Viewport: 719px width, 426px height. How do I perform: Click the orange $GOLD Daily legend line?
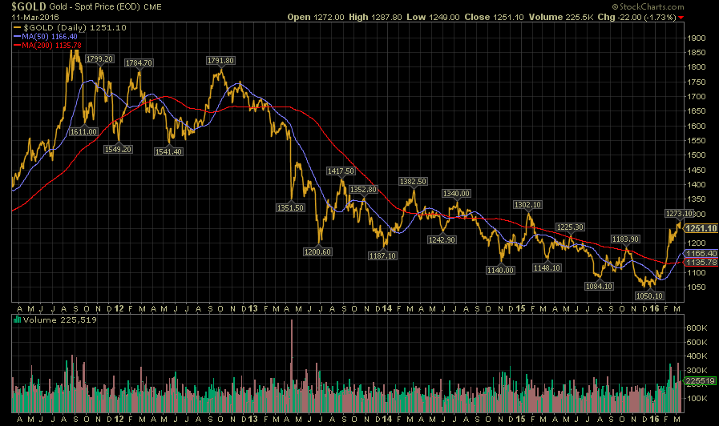pos(17,27)
